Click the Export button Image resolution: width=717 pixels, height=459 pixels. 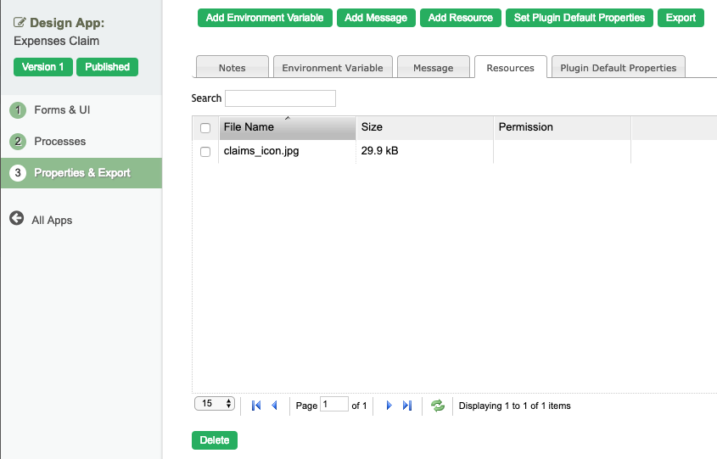tap(681, 18)
